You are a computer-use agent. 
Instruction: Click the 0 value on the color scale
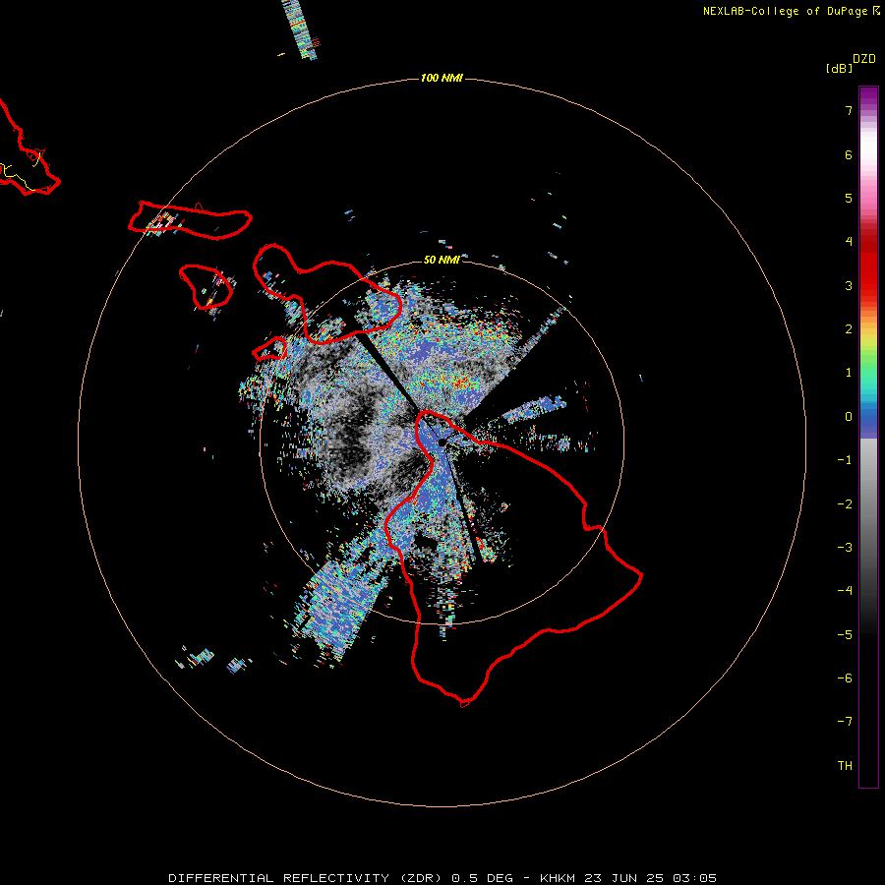tap(849, 417)
